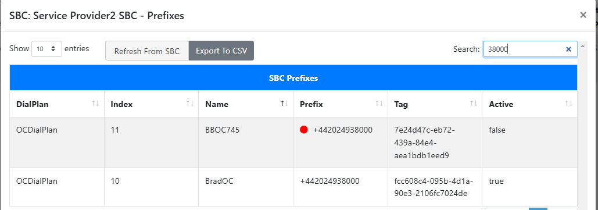The height and width of the screenshot is (210, 598).
Task: Open the Show entries count dropdown
Action: (x=46, y=49)
